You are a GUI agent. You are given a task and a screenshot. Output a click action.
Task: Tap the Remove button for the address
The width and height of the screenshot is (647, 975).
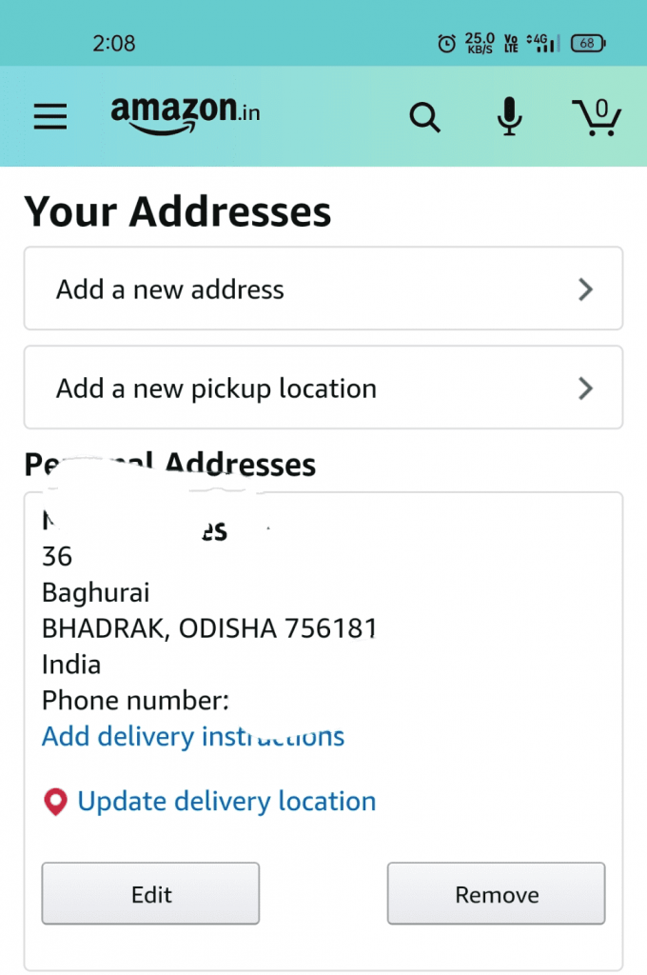pyautogui.click(x=496, y=894)
